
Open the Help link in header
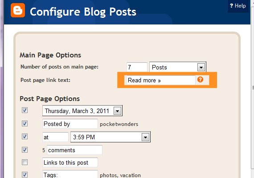238,6
